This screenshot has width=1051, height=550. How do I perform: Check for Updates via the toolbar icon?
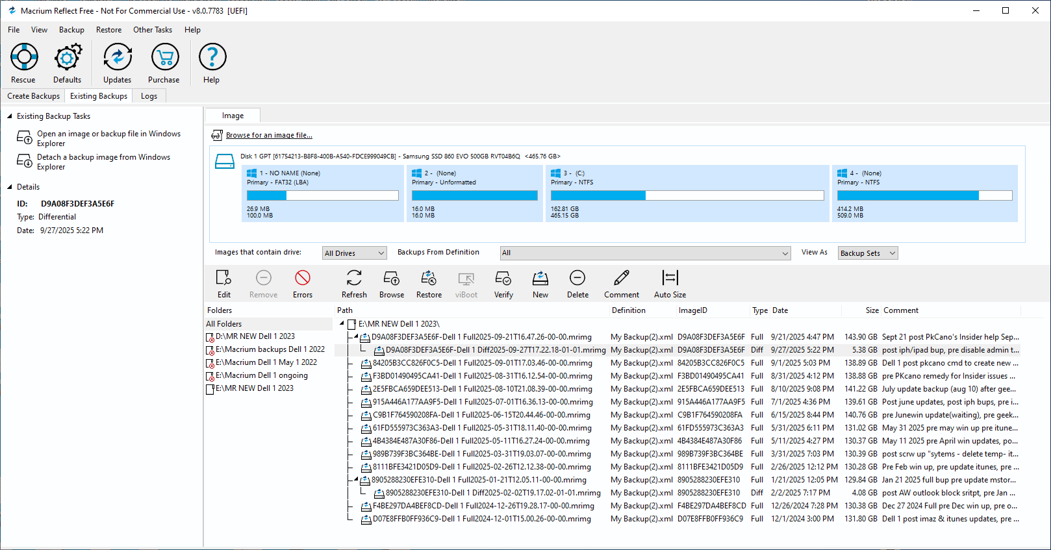click(x=118, y=63)
